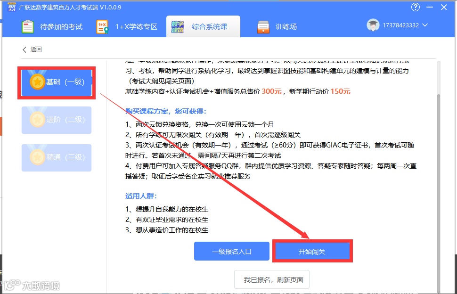Click the （考试大纲见闯关页面） text

[161, 81]
